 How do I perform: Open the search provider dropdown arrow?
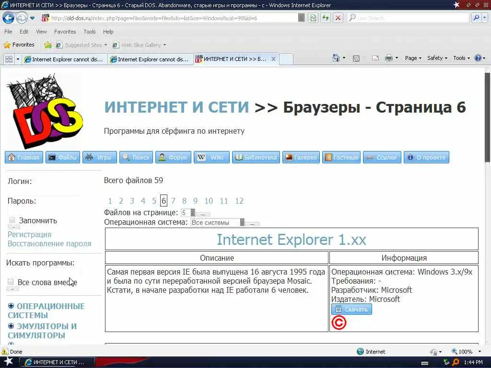[485, 18]
